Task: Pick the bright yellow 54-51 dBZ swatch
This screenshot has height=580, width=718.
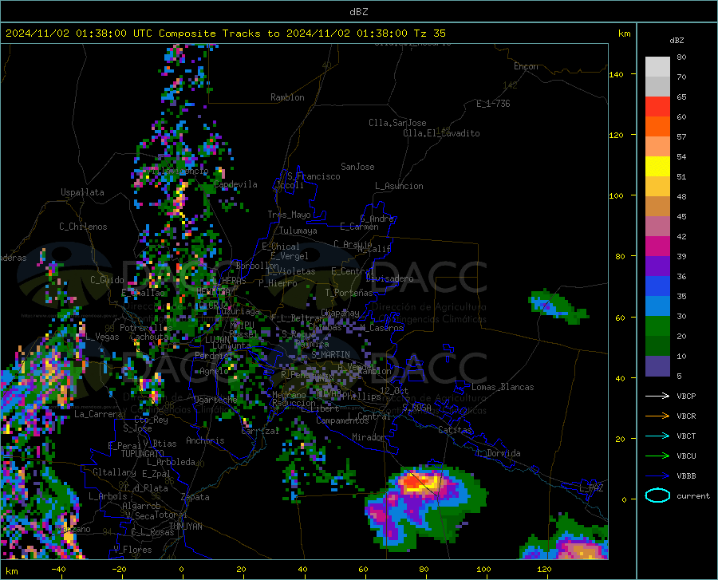Action: 657,167
